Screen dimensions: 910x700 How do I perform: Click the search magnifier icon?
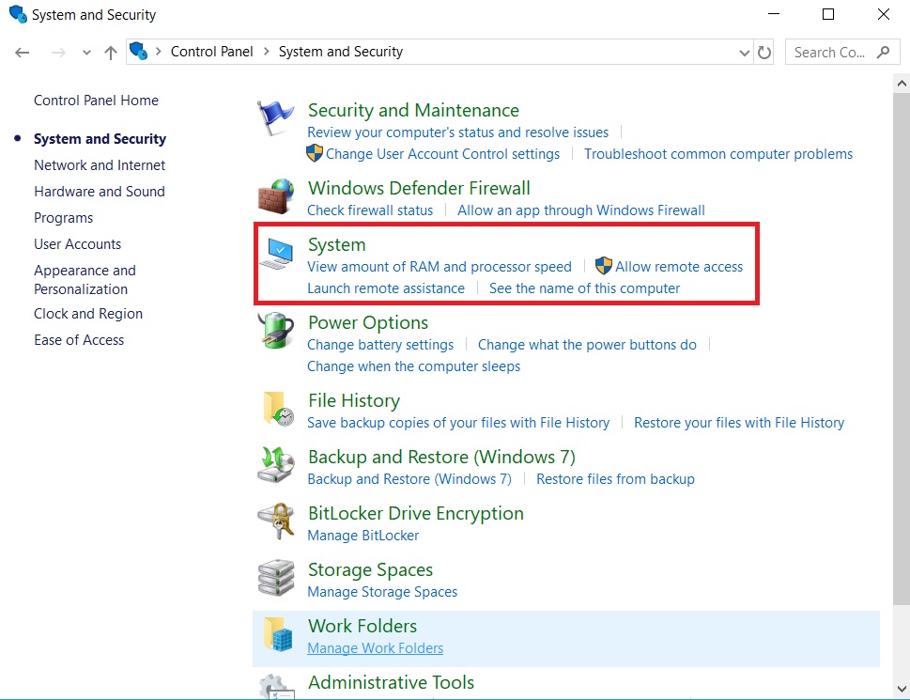(883, 53)
